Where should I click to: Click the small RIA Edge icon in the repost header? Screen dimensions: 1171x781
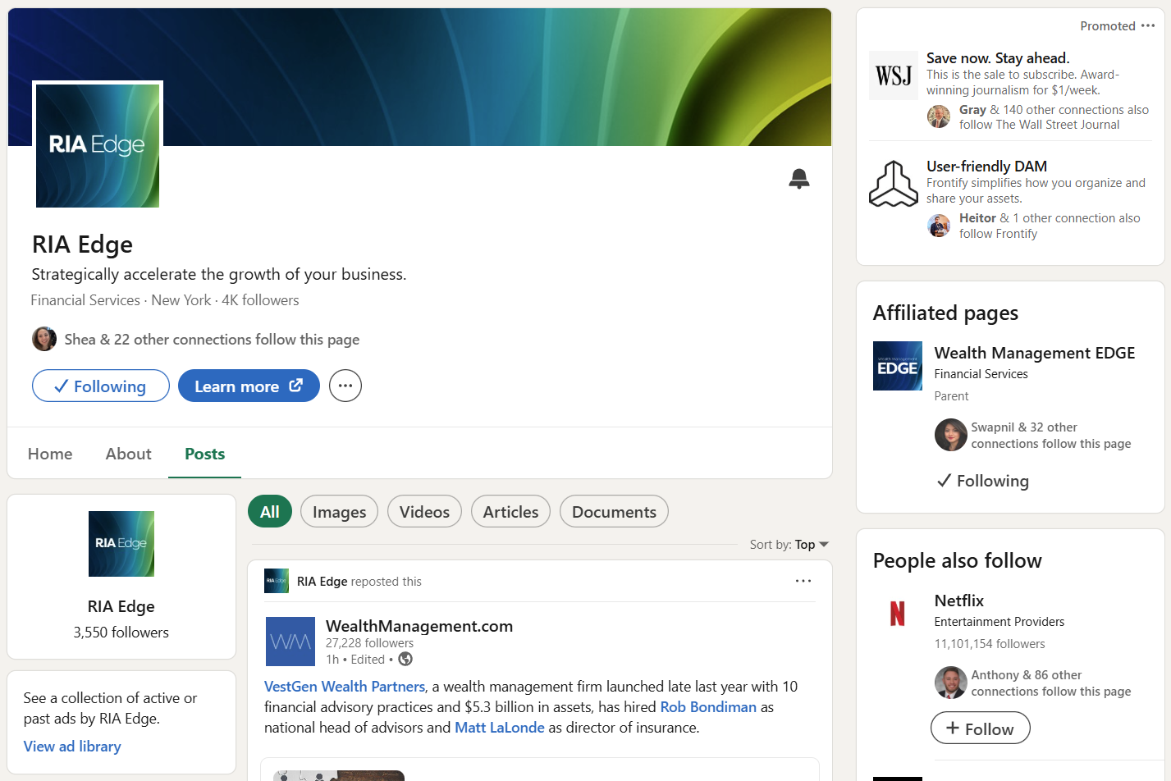tap(276, 581)
